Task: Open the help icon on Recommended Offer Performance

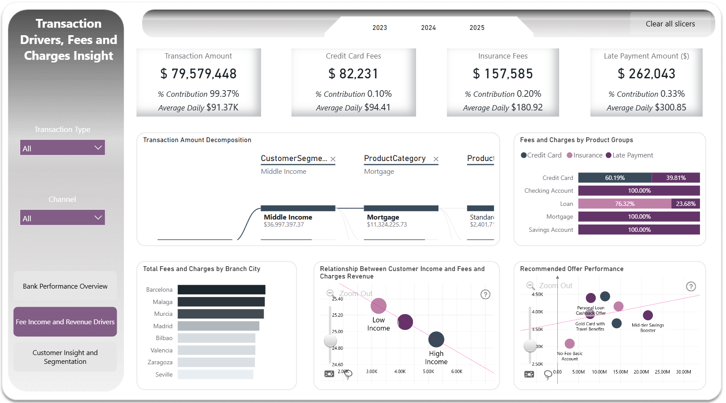Action: [x=691, y=286]
